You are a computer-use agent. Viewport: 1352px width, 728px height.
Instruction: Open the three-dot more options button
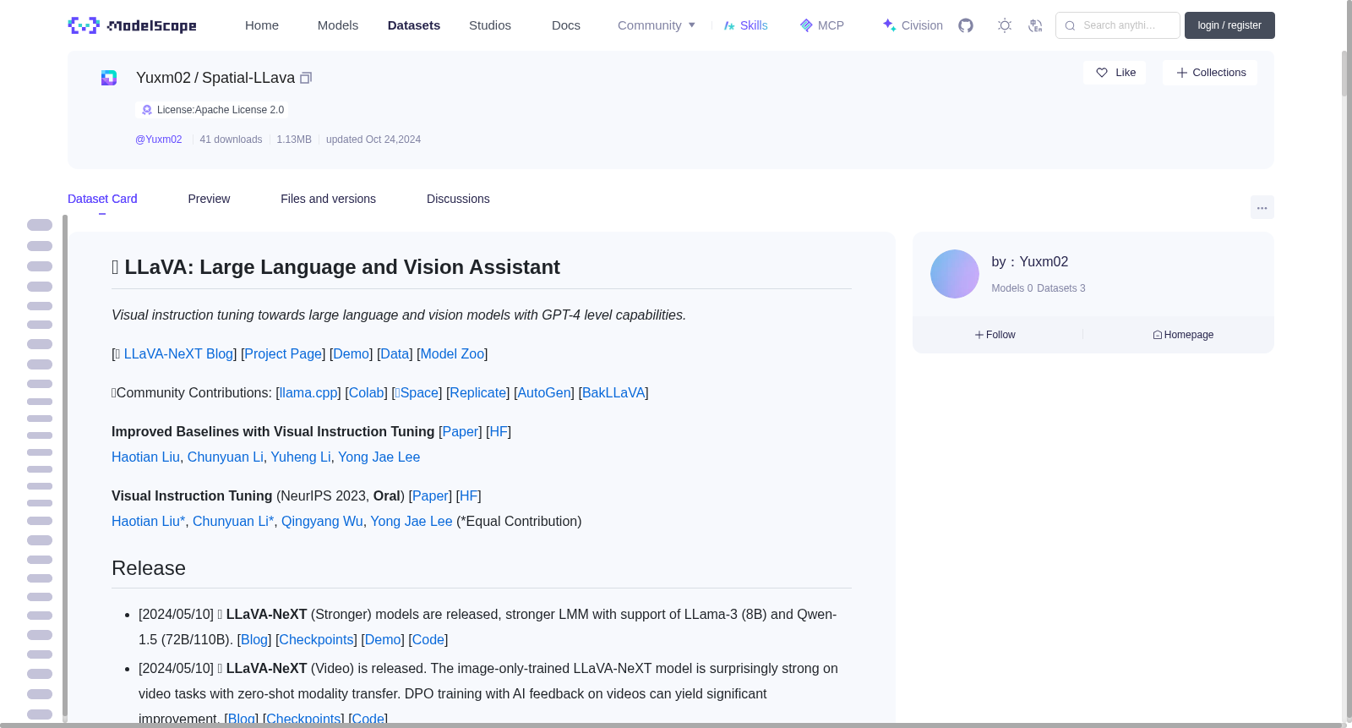[x=1262, y=207]
